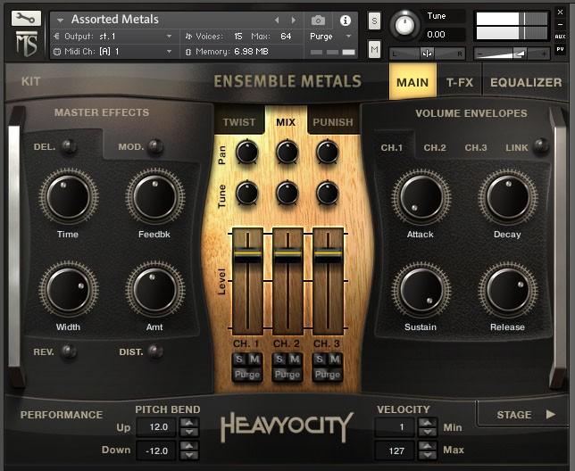Purge CH. 2 samples
This screenshot has height=471, width=575.
click(x=287, y=375)
